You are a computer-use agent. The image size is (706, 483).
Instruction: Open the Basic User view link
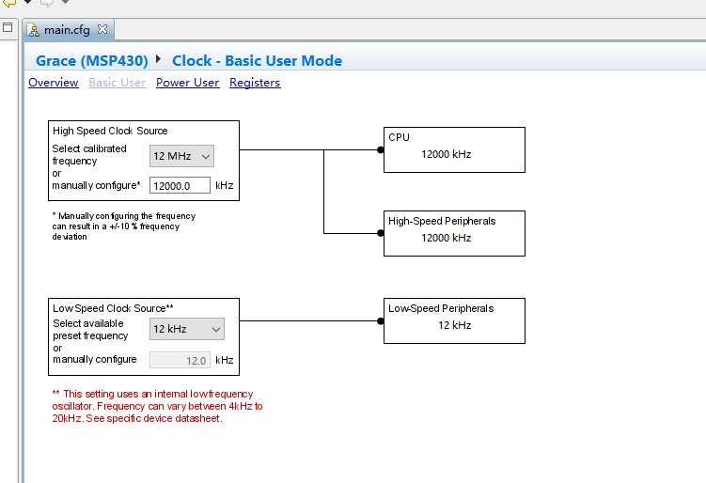pyautogui.click(x=118, y=83)
